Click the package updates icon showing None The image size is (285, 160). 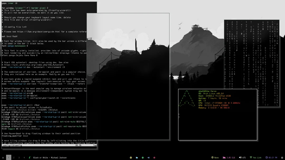213,157
